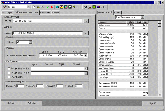Click the Přijímač A input field
This screenshot has width=165, height=111.
coord(20,86)
